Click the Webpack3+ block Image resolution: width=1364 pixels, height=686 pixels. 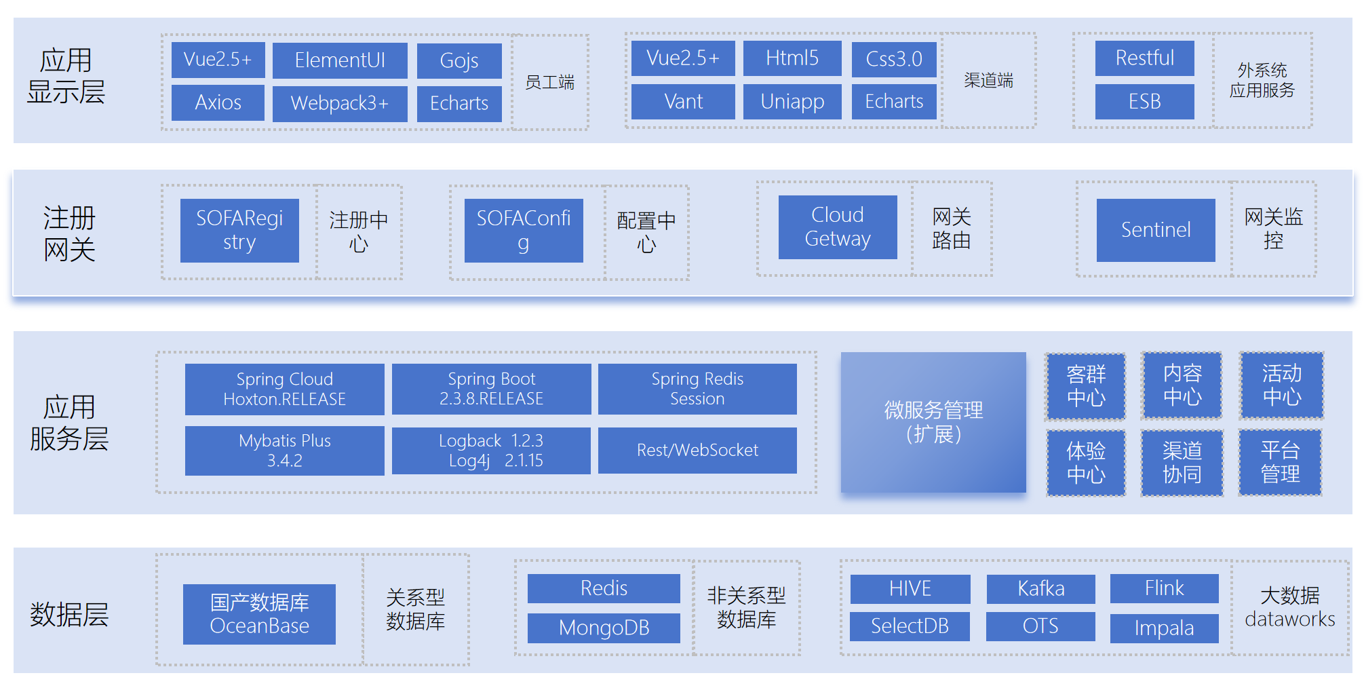(x=340, y=103)
